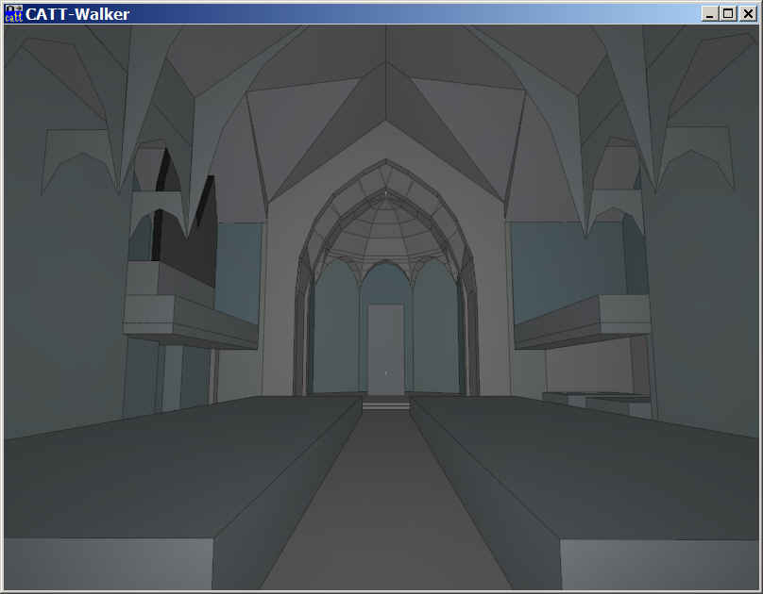The height and width of the screenshot is (594, 763).
Task: Click the CATT application icon in title bar
Action: (13, 13)
